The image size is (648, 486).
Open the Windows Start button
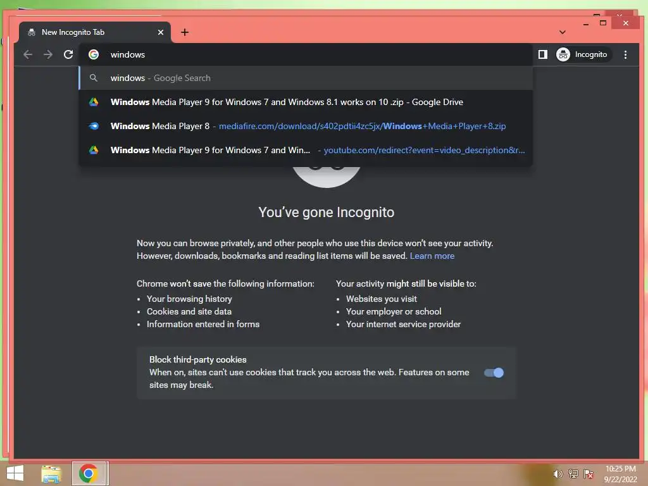point(15,473)
